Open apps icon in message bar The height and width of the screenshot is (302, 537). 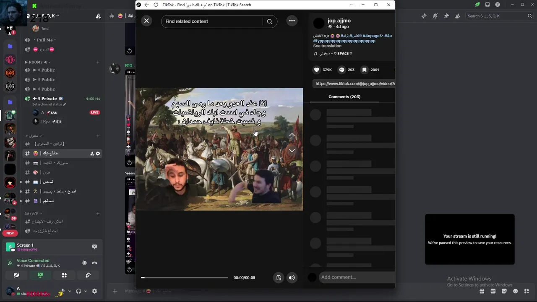click(x=527, y=291)
